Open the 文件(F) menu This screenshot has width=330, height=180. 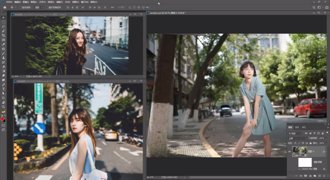pos(9,2)
